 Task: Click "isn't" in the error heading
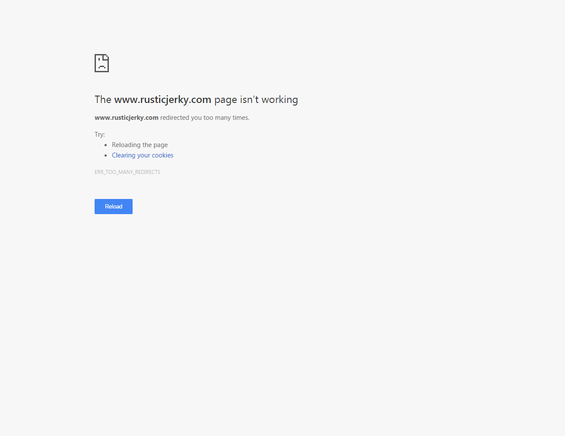pos(249,99)
